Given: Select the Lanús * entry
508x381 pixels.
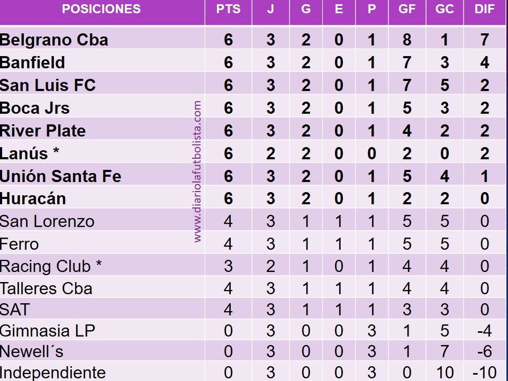Looking at the screenshot, I should (x=30, y=153).
